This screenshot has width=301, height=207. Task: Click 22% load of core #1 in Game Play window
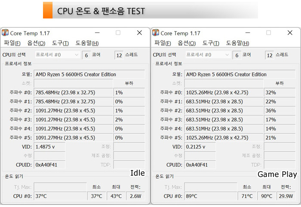(x=279, y=101)
